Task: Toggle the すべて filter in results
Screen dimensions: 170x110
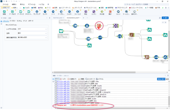Action: click(57, 79)
